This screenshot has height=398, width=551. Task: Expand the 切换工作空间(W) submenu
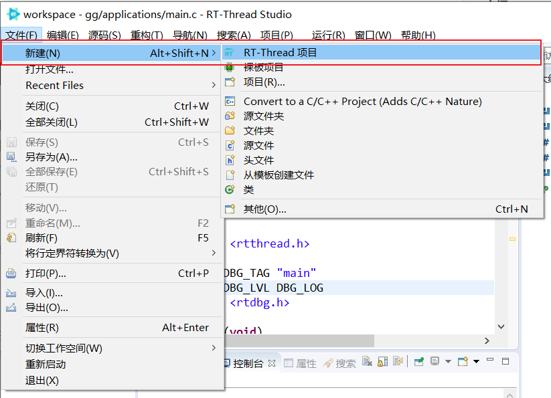[214, 348]
